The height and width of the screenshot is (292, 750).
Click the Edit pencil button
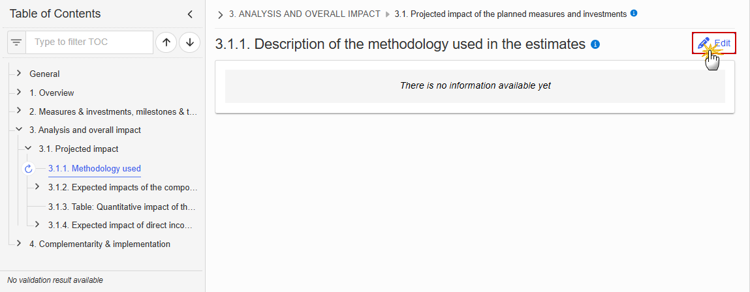[713, 43]
